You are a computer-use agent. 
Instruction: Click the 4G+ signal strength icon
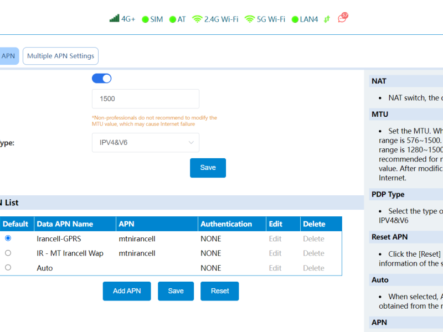[x=114, y=19]
